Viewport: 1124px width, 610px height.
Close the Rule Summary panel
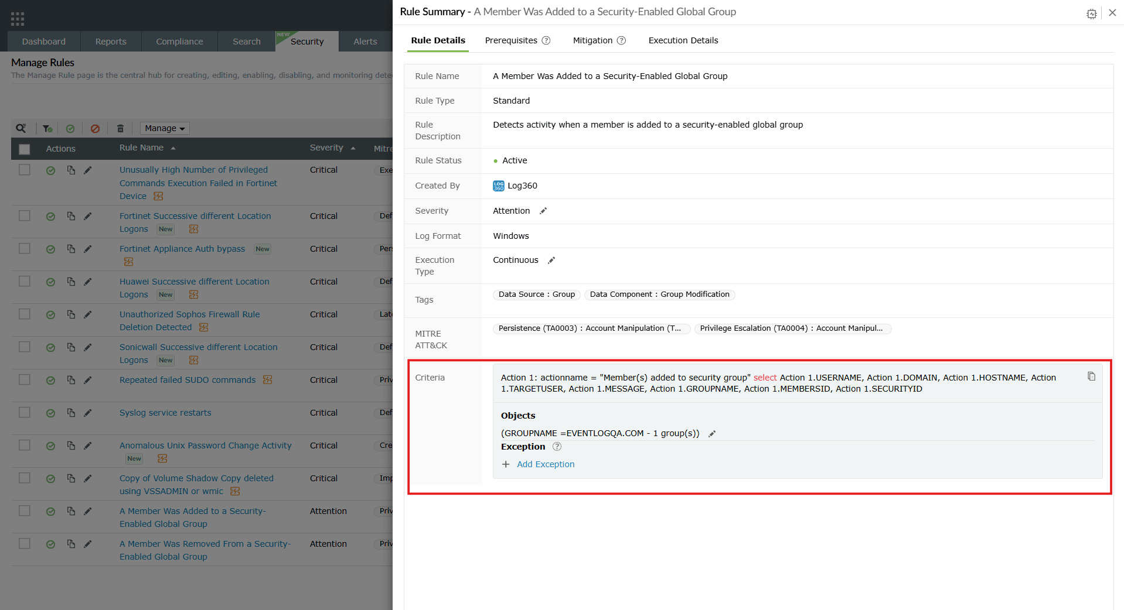click(x=1112, y=13)
